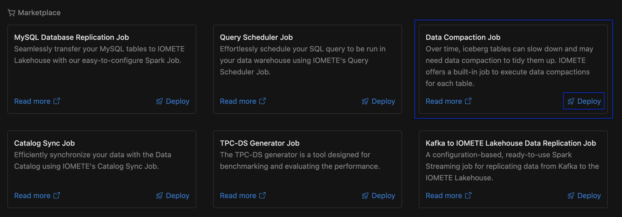Select the "TPC-DS Generator Job" card title

260,143
